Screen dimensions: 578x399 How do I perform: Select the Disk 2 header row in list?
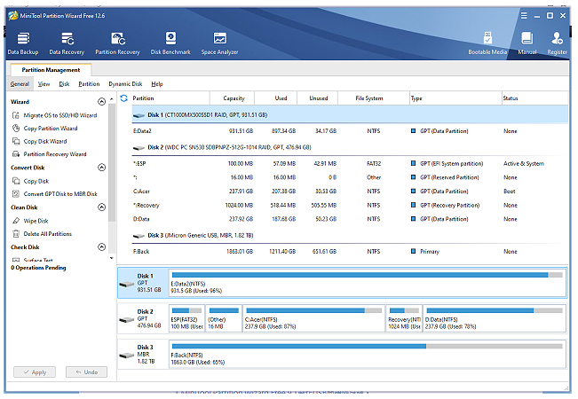(350, 147)
